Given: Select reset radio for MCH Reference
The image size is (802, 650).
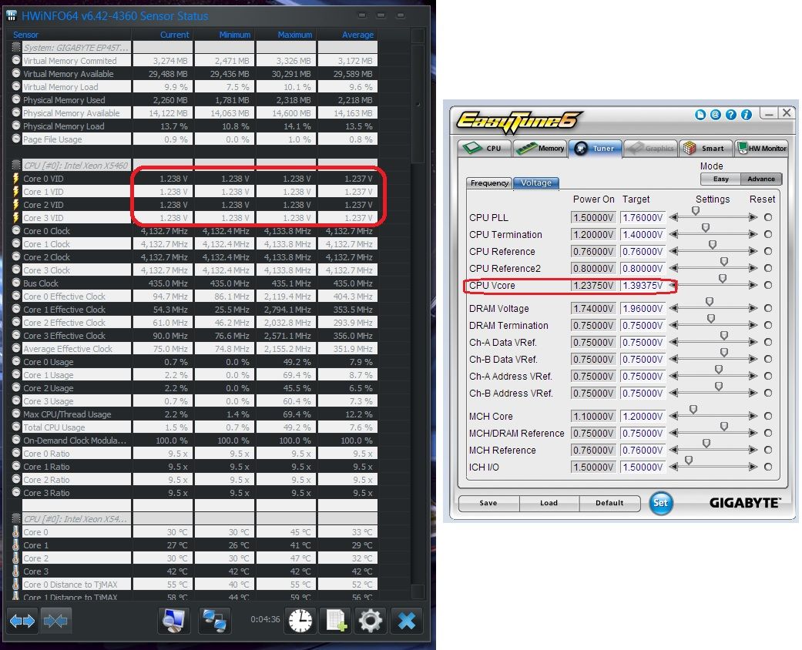Looking at the screenshot, I should click(x=768, y=450).
